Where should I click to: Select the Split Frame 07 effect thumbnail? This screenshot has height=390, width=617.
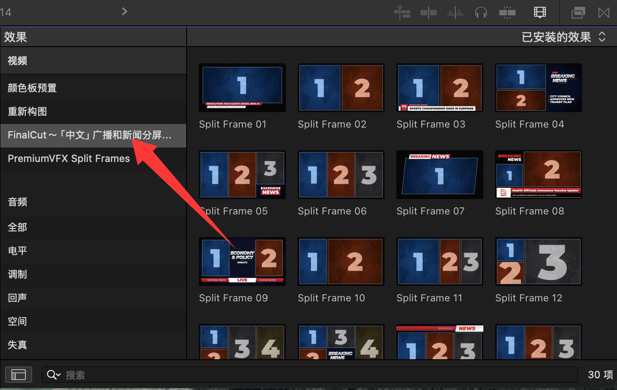point(439,175)
